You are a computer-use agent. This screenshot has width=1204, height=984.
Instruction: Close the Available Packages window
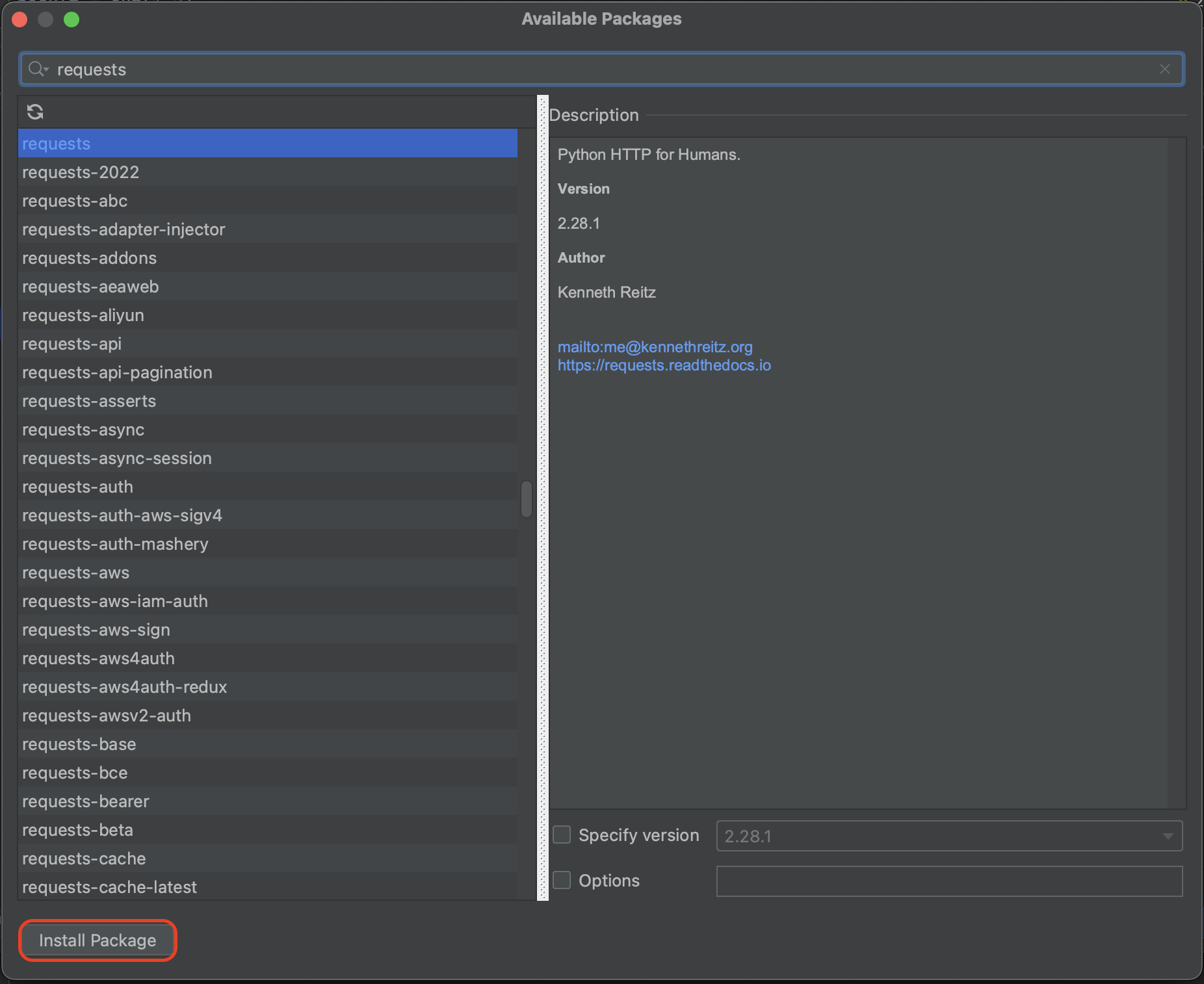pyautogui.click(x=20, y=19)
